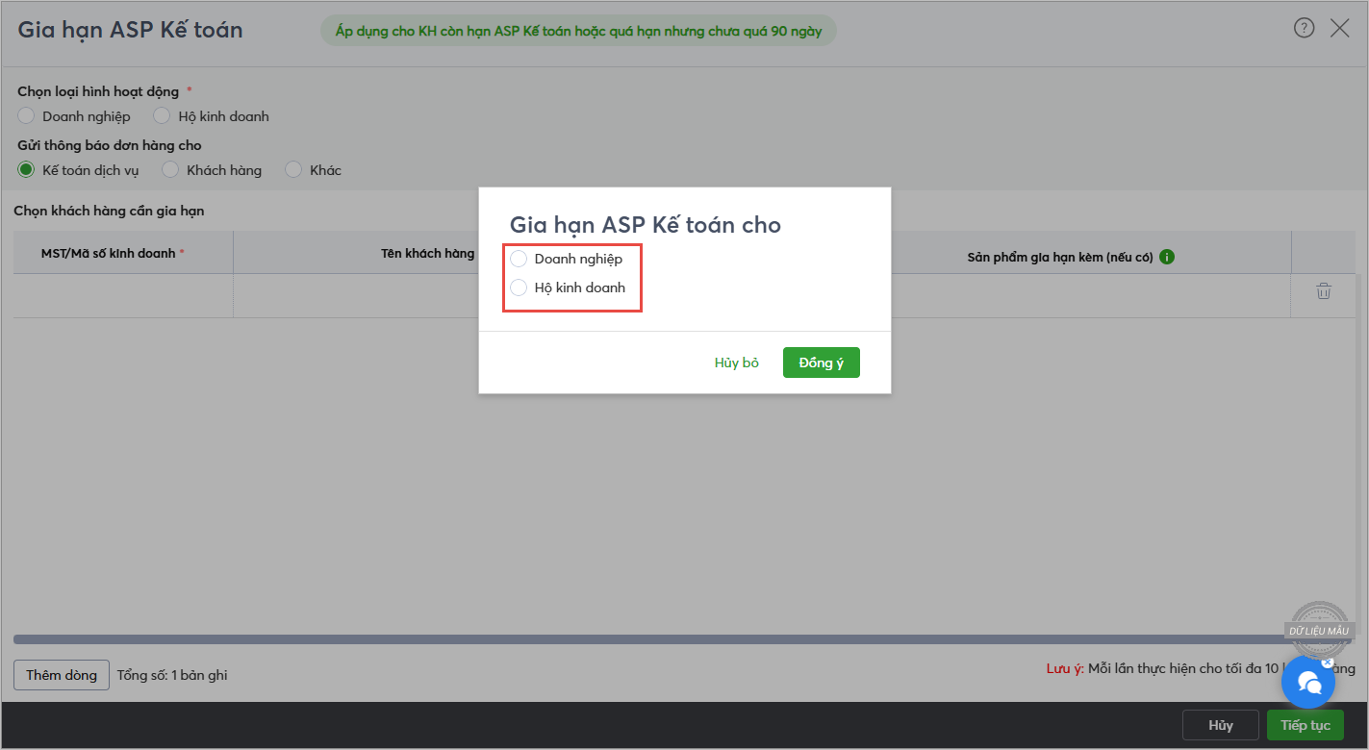Choose Hộ kinh doanh under Chọn loại hình hoạt động
The width and height of the screenshot is (1369, 750).
[162, 116]
